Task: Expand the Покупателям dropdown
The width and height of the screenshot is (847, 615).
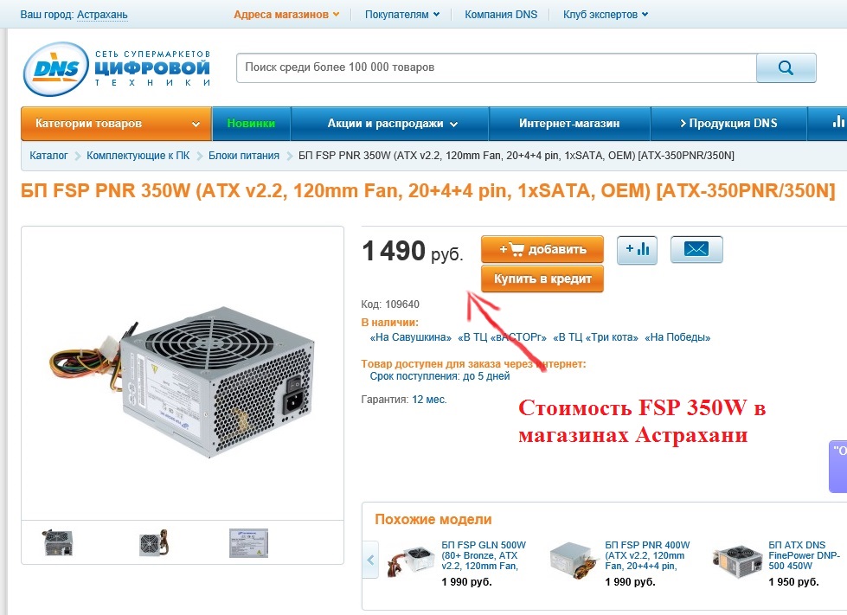Action: coord(402,15)
